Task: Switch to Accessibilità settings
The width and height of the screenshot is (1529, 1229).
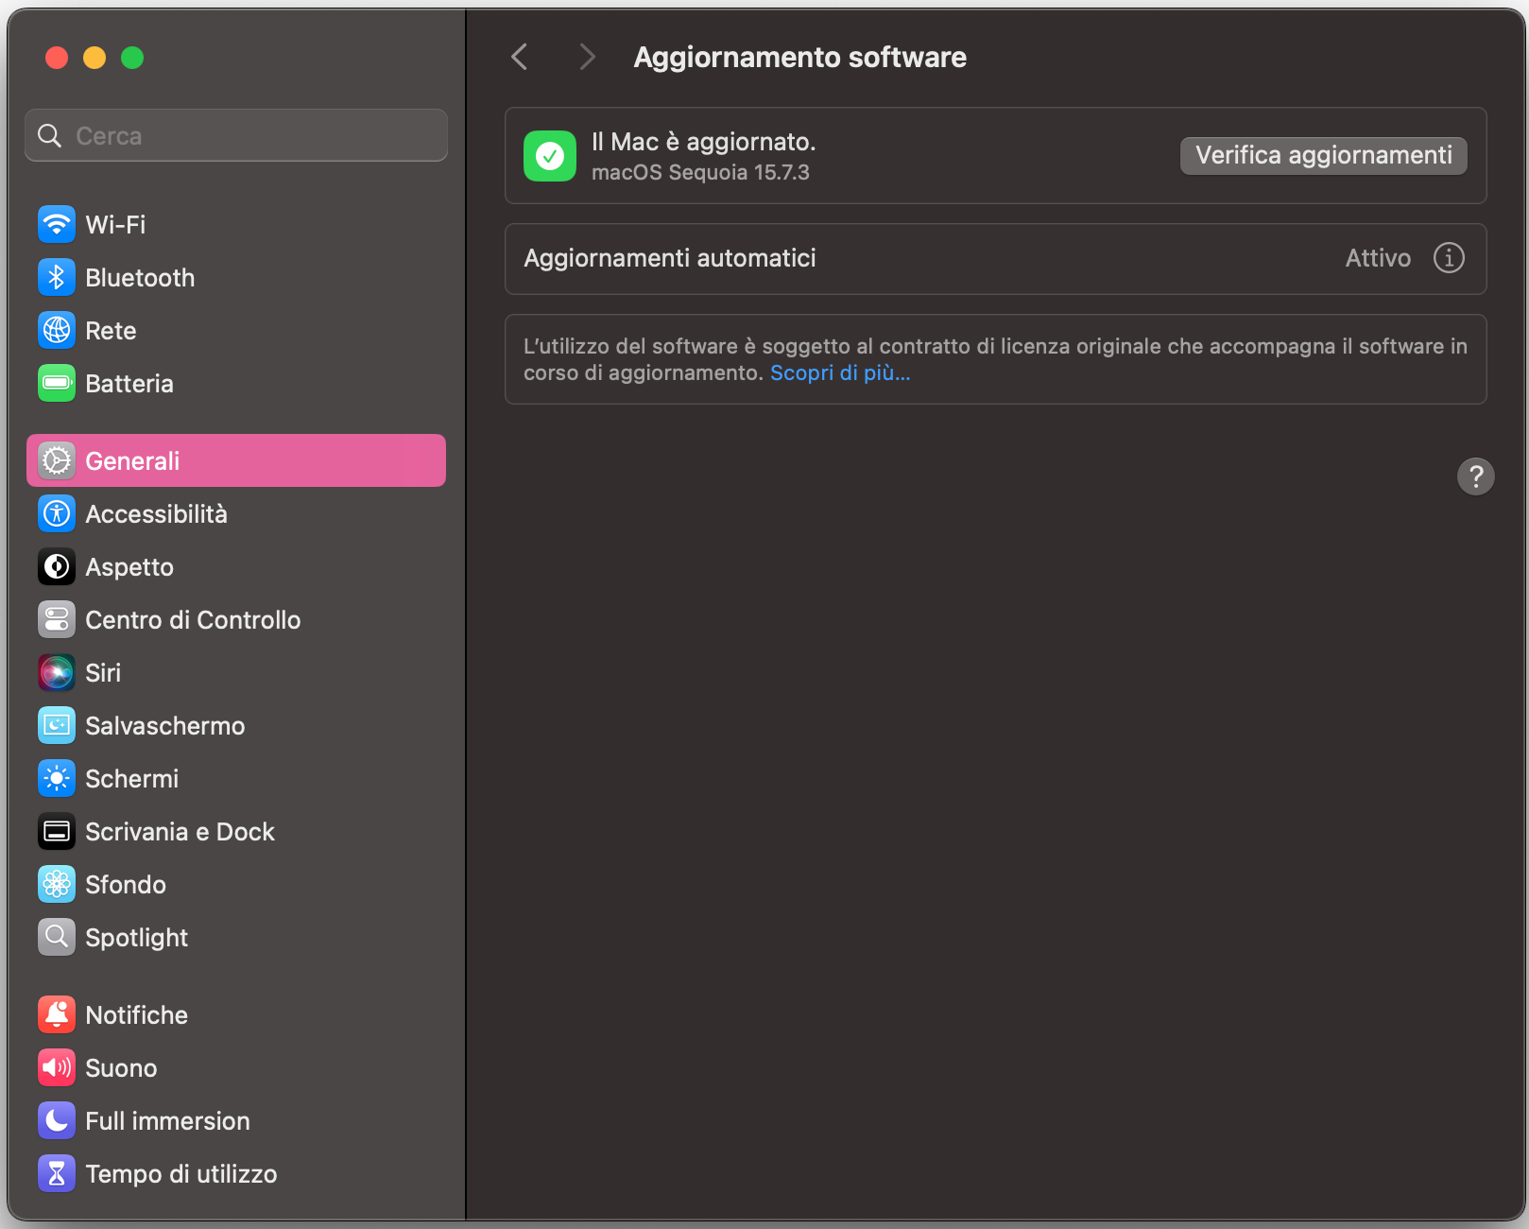Action: click(x=156, y=513)
